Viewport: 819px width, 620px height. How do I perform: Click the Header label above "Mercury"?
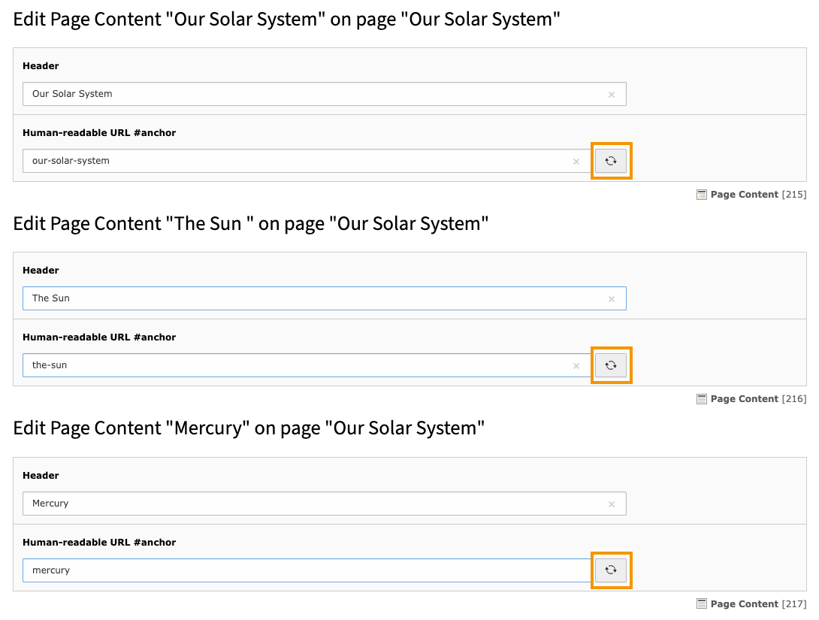click(41, 475)
